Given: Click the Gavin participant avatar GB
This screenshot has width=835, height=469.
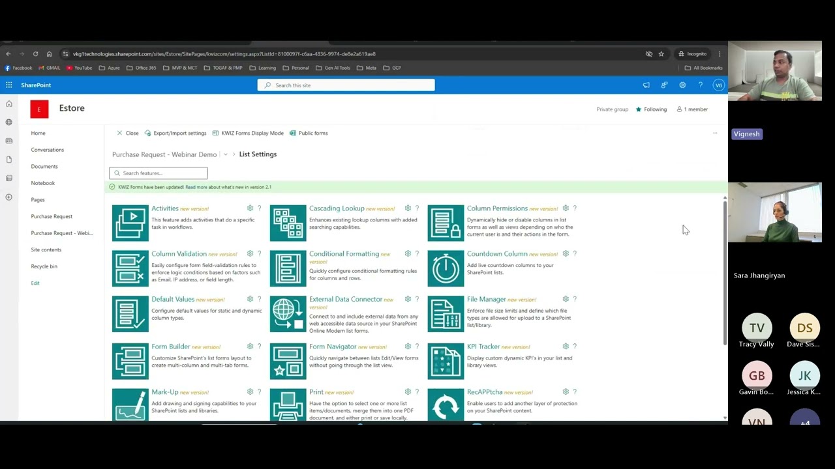Looking at the screenshot, I should point(757,376).
